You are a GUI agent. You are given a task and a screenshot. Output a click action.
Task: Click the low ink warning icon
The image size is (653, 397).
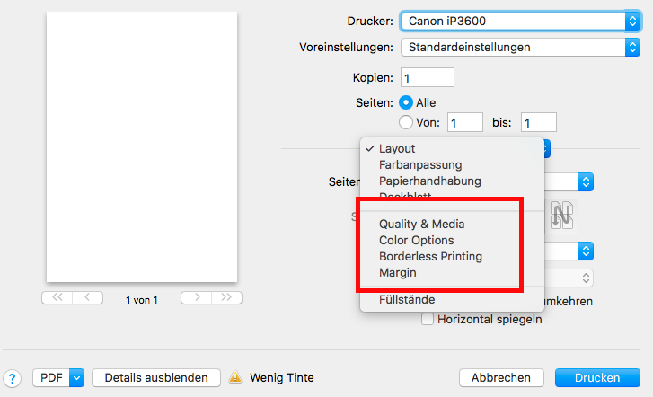[x=235, y=377]
